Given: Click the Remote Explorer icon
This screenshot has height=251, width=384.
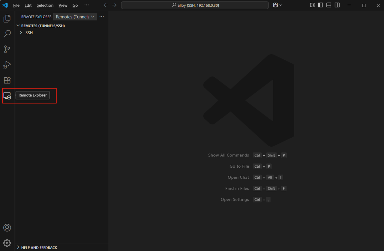Looking at the screenshot, I should coord(7,96).
